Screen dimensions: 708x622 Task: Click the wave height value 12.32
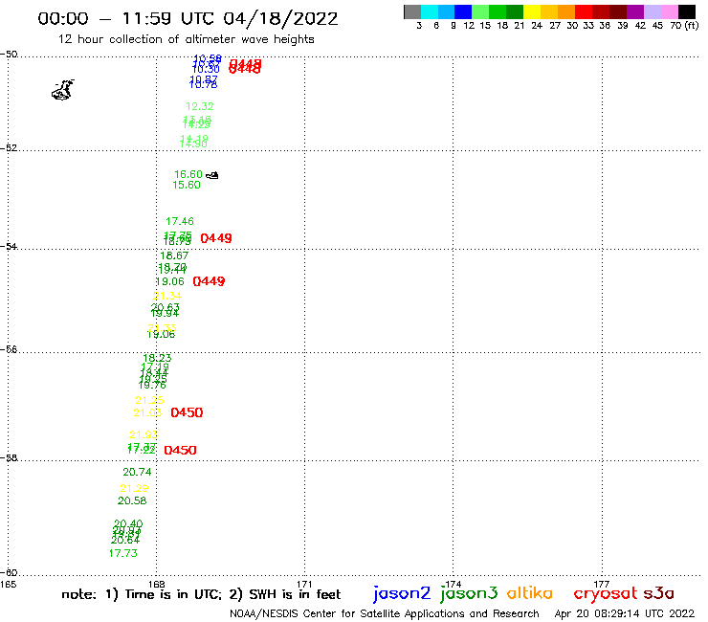[x=200, y=106]
